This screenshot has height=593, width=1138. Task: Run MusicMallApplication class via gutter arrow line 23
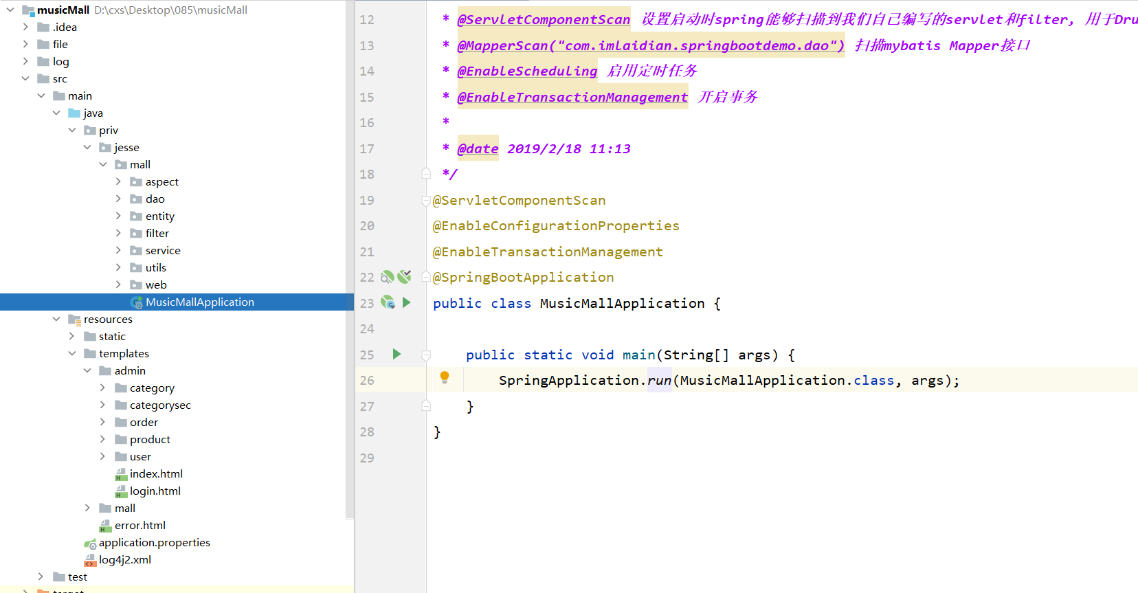tap(407, 302)
